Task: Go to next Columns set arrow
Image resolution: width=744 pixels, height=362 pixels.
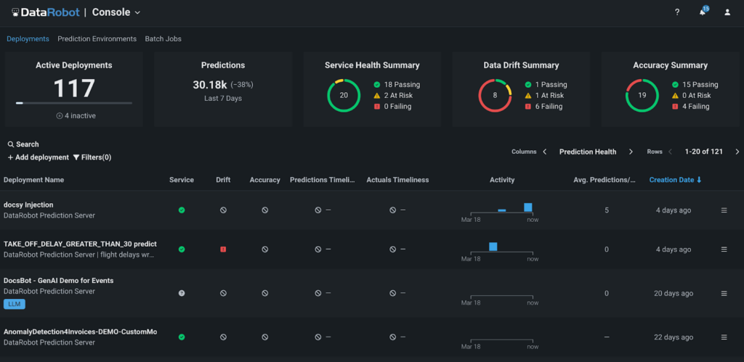Action: (x=631, y=152)
